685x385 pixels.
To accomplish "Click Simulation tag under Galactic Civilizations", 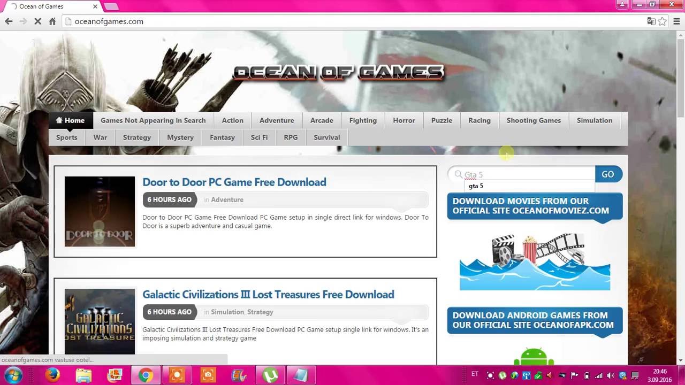I will coord(227,312).
